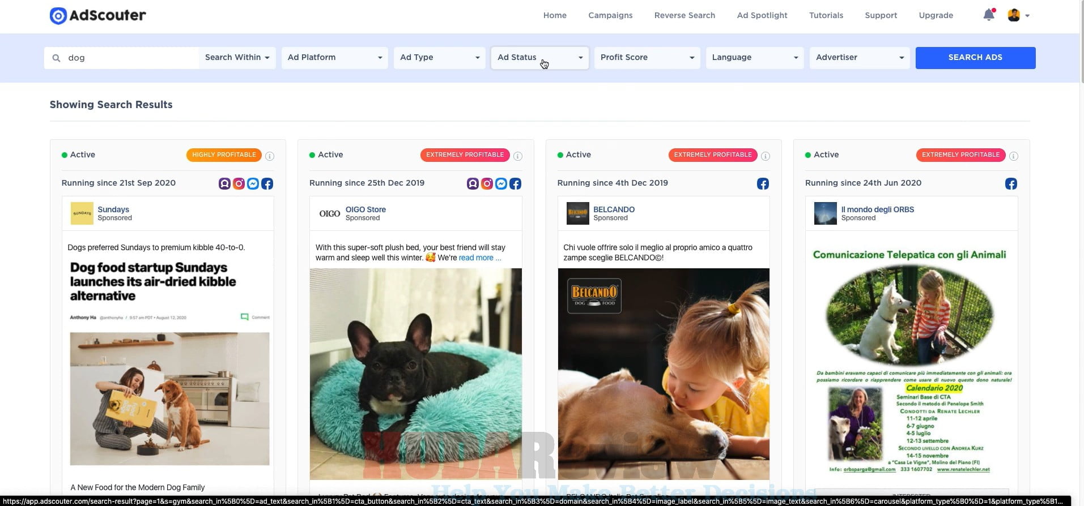This screenshot has width=1084, height=506.
Task: Click Messenger icon on OIGO Store ad
Action: [x=501, y=183]
